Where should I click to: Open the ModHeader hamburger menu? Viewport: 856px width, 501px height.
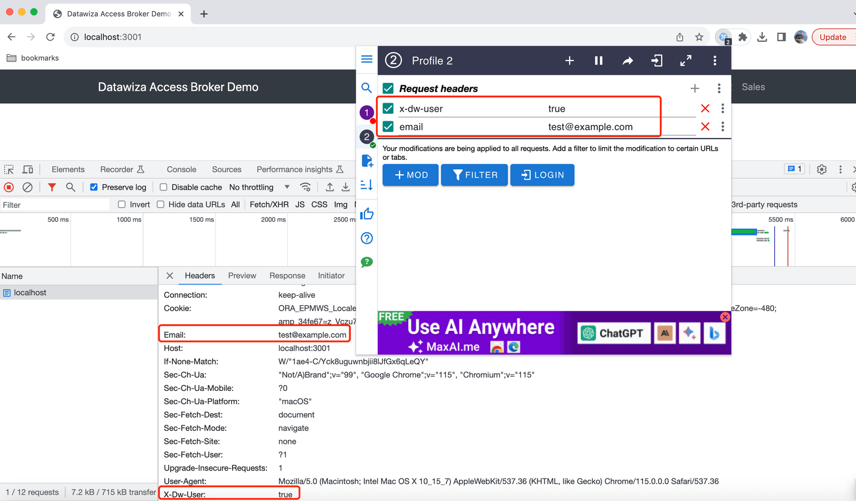pyautogui.click(x=367, y=59)
